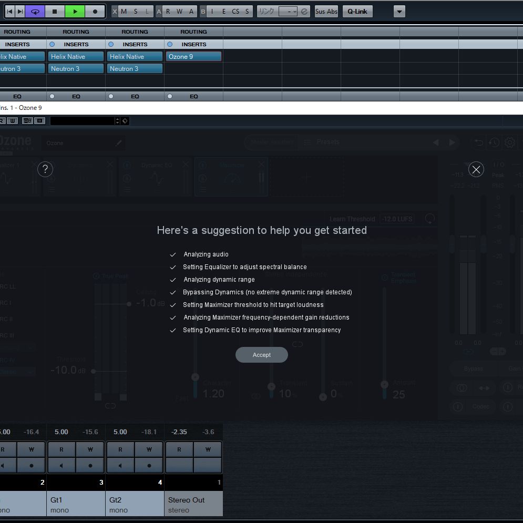Image resolution: width=523 pixels, height=523 pixels.
Task: Click the B box before the I E CS S buttons
Action: (x=203, y=12)
